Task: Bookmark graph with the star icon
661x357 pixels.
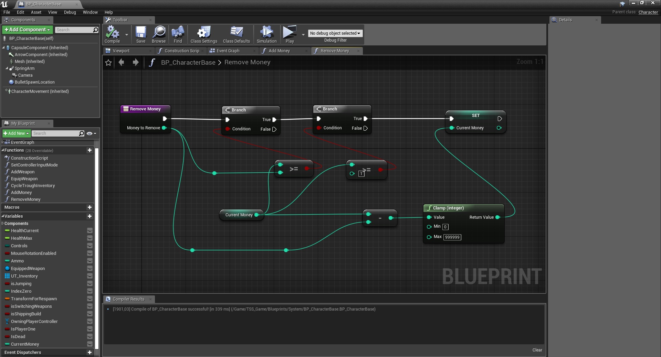Action: tap(108, 63)
